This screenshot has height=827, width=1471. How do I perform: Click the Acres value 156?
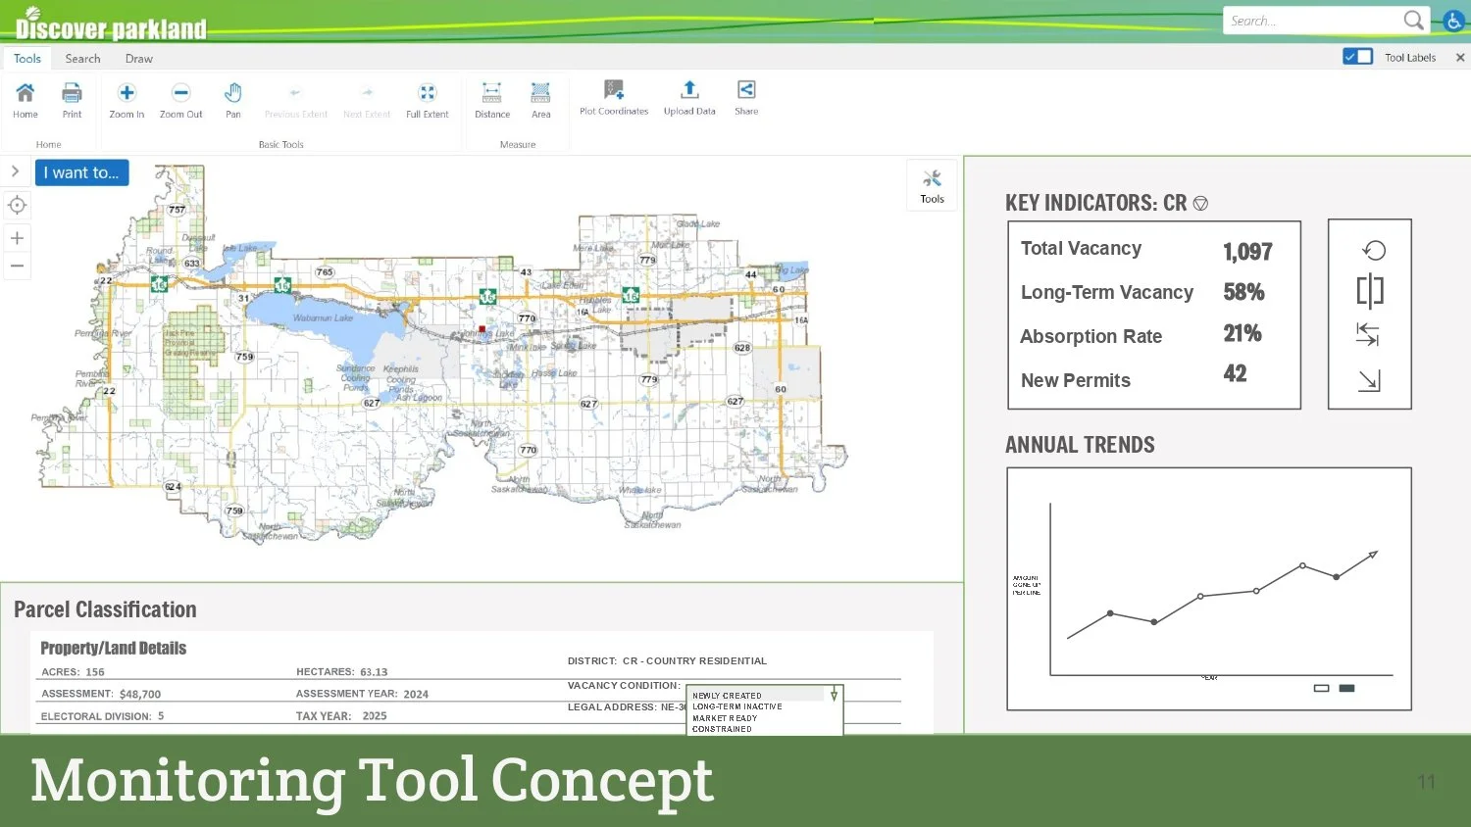pyautogui.click(x=95, y=672)
